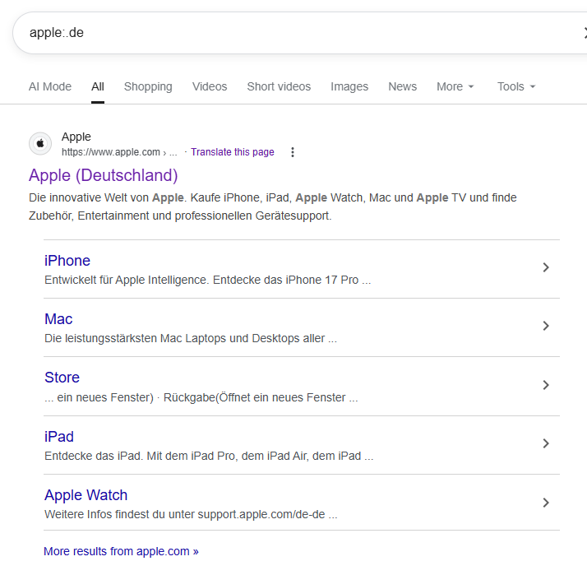Switch to the News tab
The width and height of the screenshot is (587, 575).
[x=403, y=86]
